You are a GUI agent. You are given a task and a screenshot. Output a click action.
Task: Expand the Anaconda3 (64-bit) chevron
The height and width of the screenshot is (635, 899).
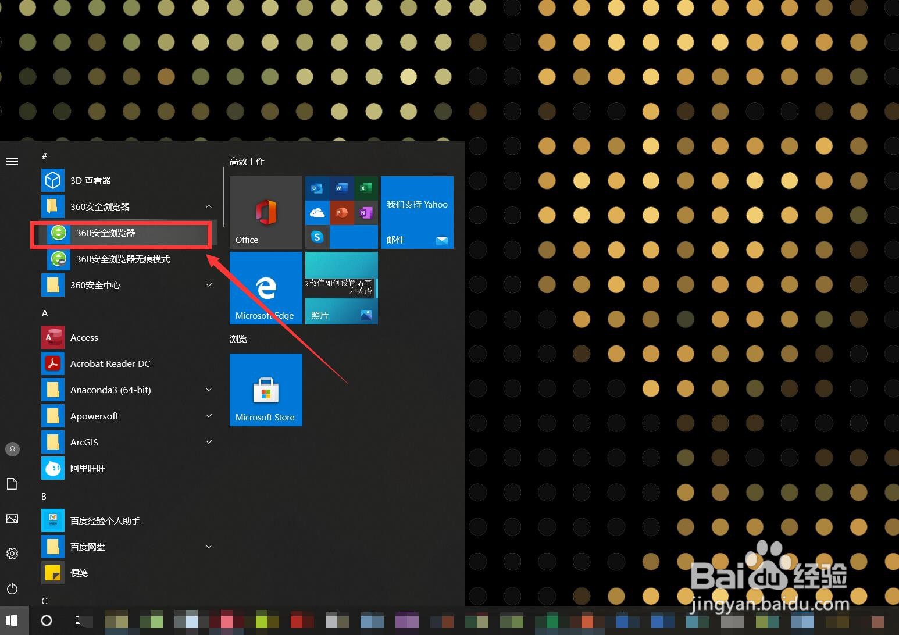(209, 390)
